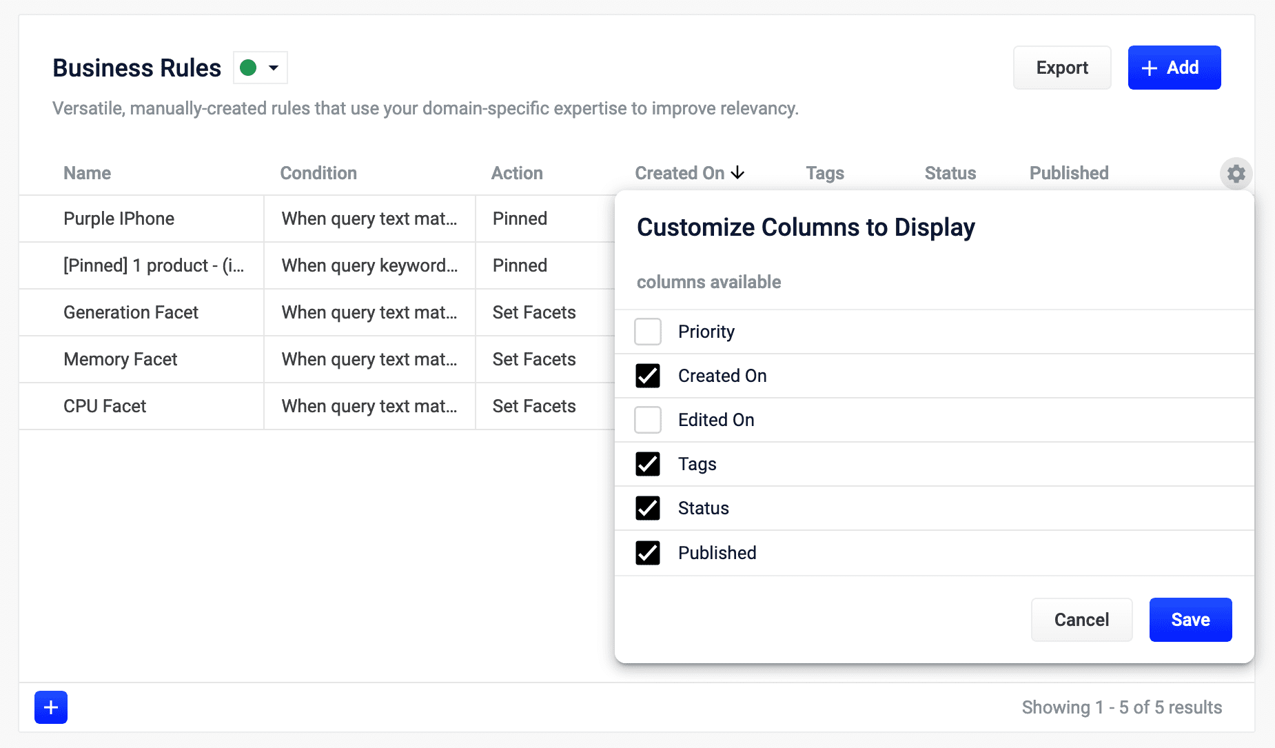The width and height of the screenshot is (1275, 748).
Task: Click the Action column header
Action: coord(517,173)
